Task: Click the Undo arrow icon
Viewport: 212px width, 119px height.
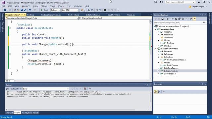Action: point(30,10)
